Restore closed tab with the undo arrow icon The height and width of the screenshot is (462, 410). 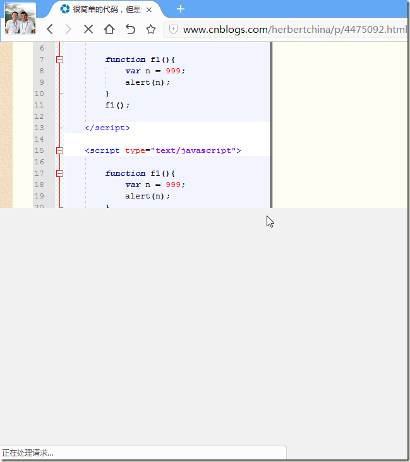(x=130, y=29)
